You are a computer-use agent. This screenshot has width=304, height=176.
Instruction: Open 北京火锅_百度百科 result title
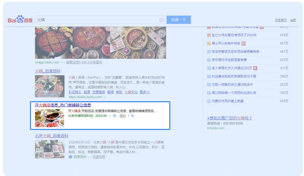(x=52, y=136)
